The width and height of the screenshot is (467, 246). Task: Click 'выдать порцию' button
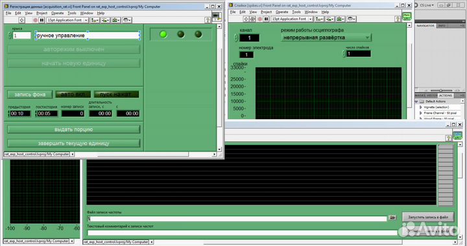point(73,129)
